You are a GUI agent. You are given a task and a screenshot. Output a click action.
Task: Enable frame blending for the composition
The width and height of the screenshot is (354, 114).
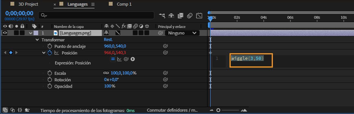click(x=181, y=15)
